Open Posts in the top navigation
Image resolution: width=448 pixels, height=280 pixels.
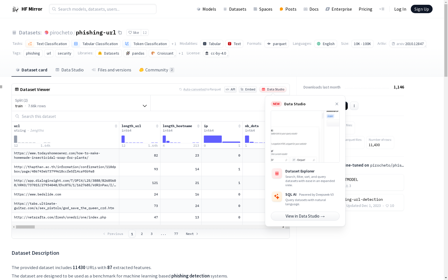pos(288,9)
